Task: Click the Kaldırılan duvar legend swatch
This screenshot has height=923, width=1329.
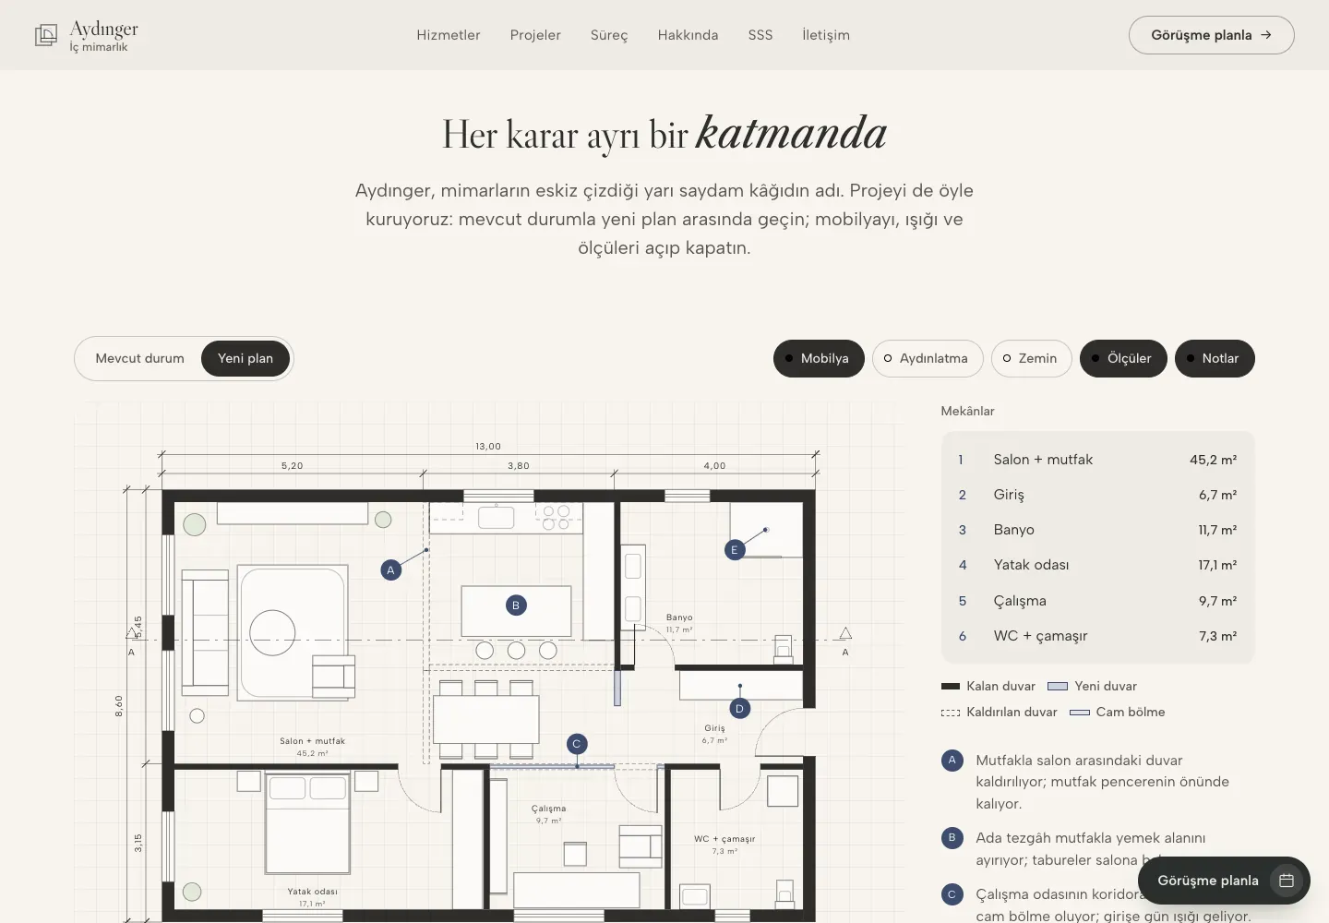Action: click(x=951, y=713)
